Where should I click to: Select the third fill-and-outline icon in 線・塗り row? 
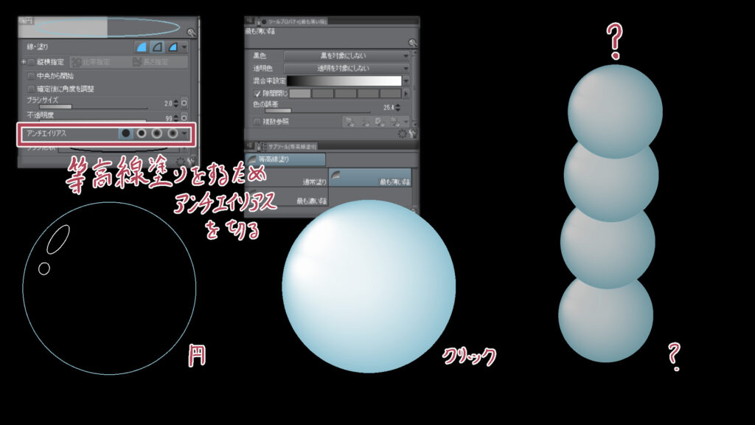[173, 46]
